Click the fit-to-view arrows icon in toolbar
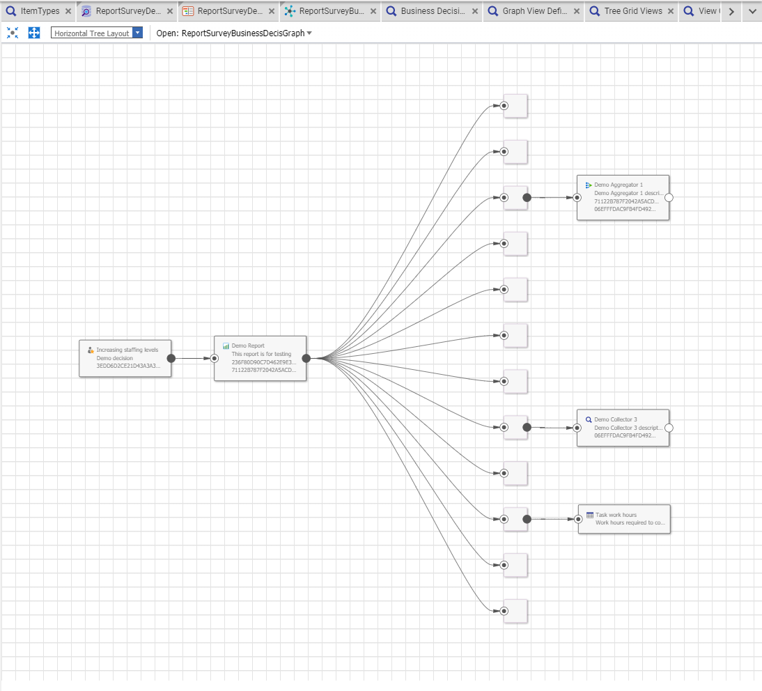 34,33
